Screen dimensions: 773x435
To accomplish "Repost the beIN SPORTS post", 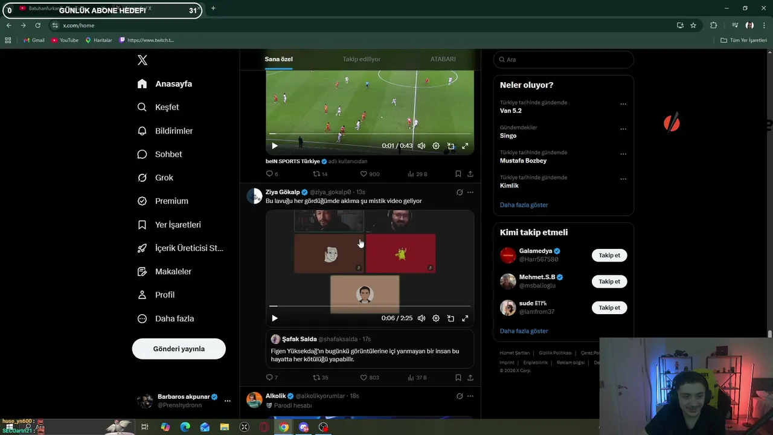I will (x=320, y=174).
